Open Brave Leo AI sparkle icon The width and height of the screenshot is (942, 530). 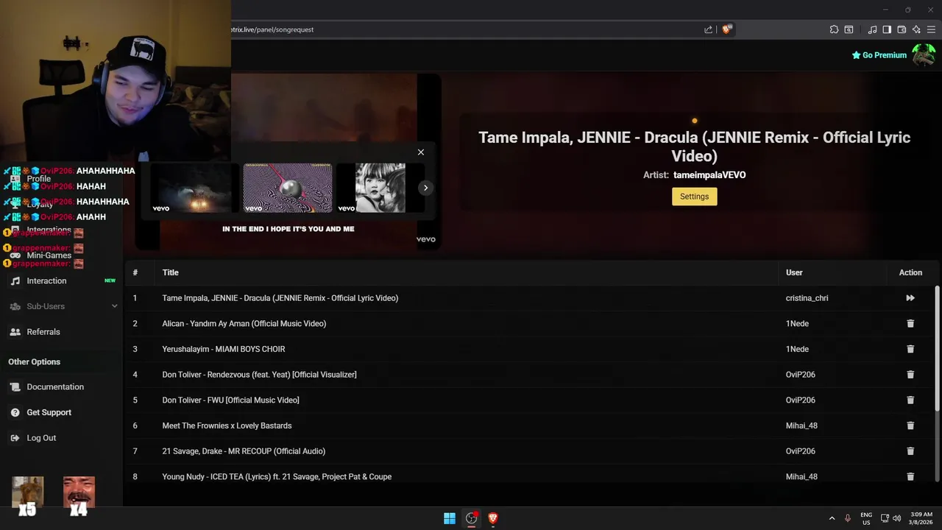coord(916,29)
